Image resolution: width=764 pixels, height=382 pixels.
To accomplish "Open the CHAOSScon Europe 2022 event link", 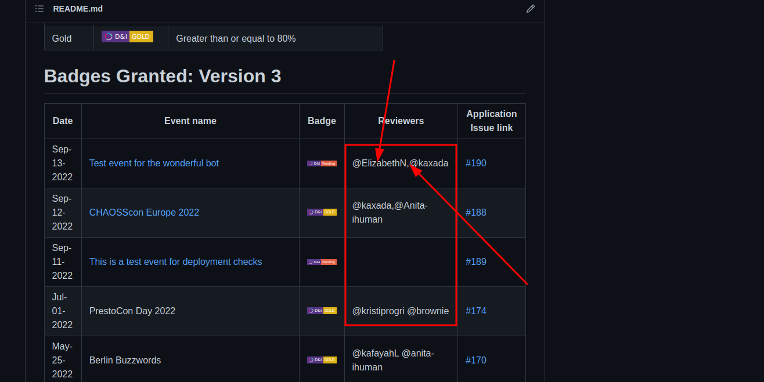I will (x=144, y=212).
